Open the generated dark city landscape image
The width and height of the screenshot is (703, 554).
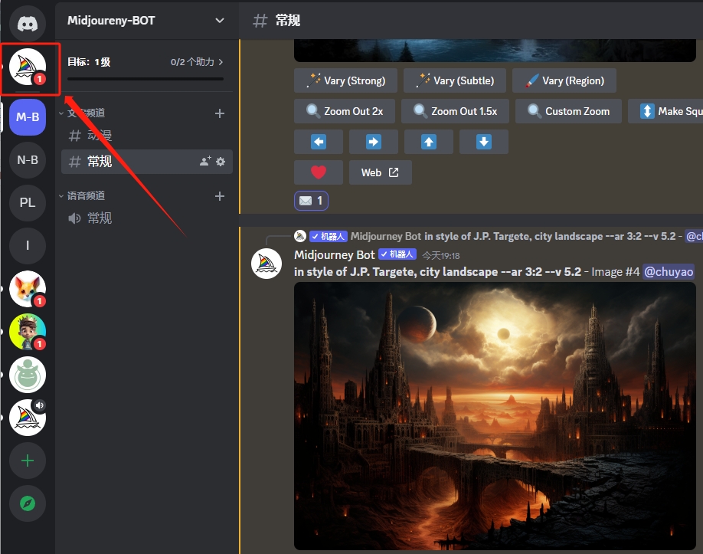tap(495, 416)
